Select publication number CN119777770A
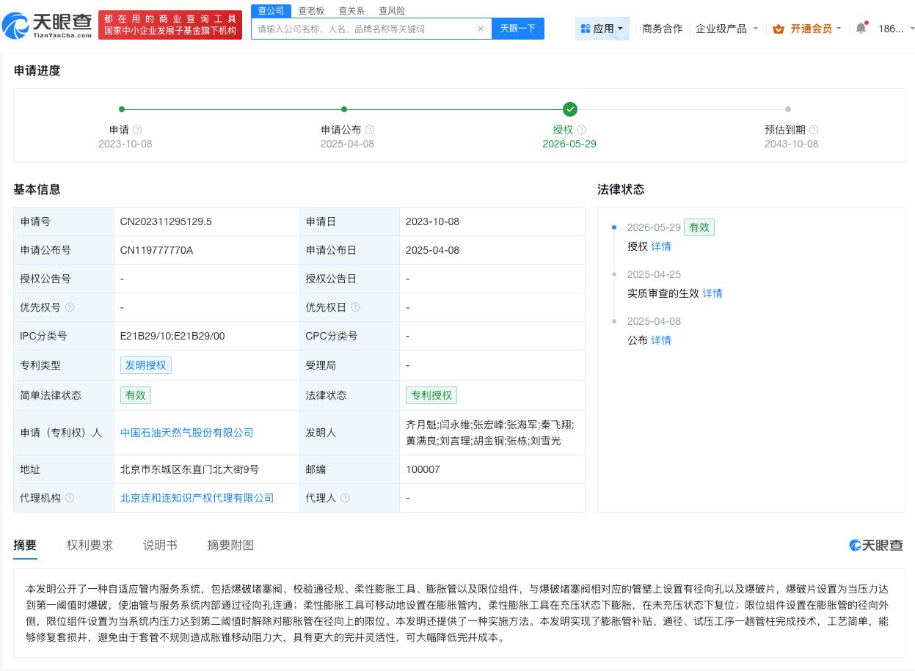Viewport: 915px width, 671px height. (x=156, y=250)
